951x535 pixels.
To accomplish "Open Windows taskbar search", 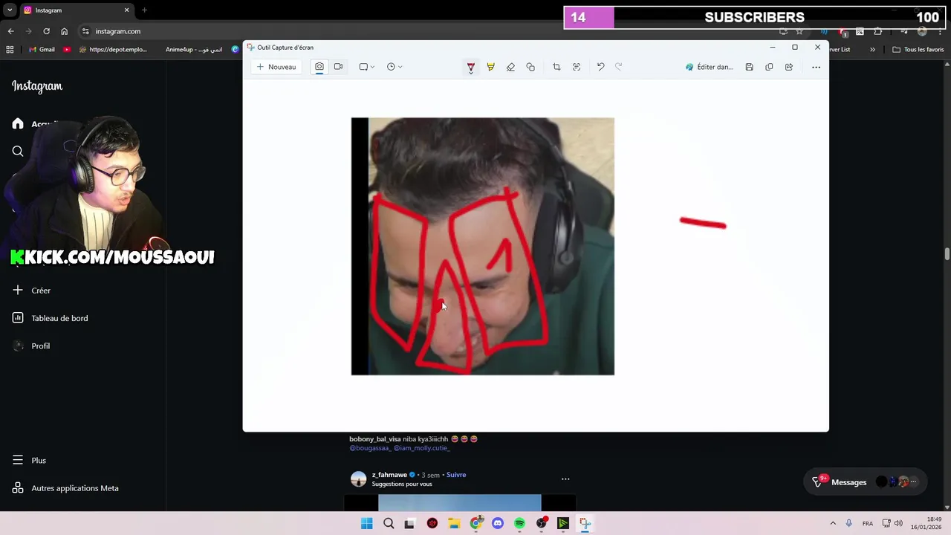I will [389, 523].
